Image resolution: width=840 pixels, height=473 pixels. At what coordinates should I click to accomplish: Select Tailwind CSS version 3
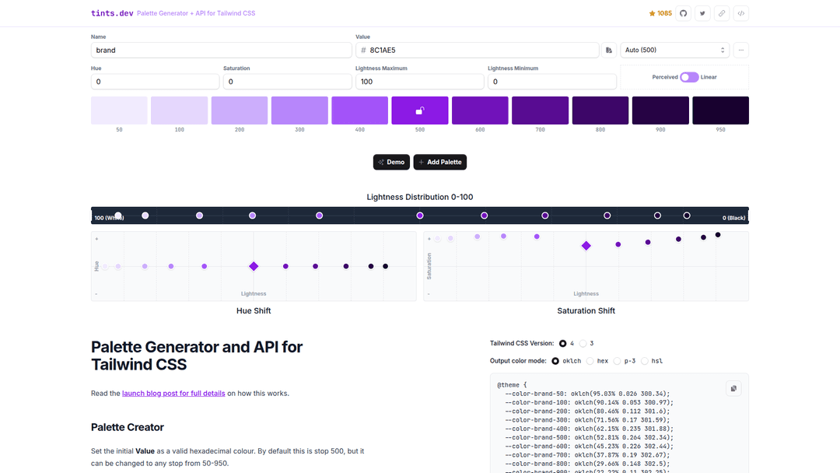pos(583,343)
